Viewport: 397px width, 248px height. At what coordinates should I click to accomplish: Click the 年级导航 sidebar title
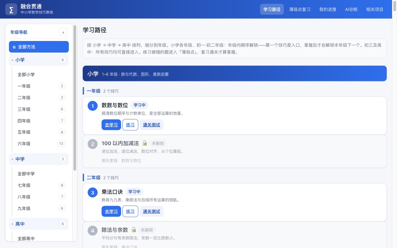pyautogui.click(x=19, y=32)
